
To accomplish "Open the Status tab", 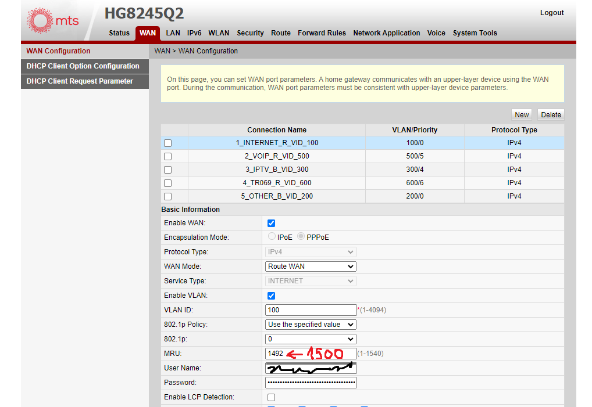I will [119, 33].
